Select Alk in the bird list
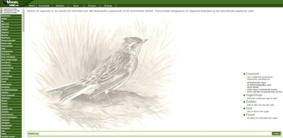283x138 pixels. click(11, 21)
